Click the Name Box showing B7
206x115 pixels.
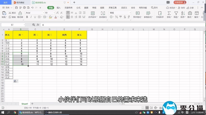[12, 25]
